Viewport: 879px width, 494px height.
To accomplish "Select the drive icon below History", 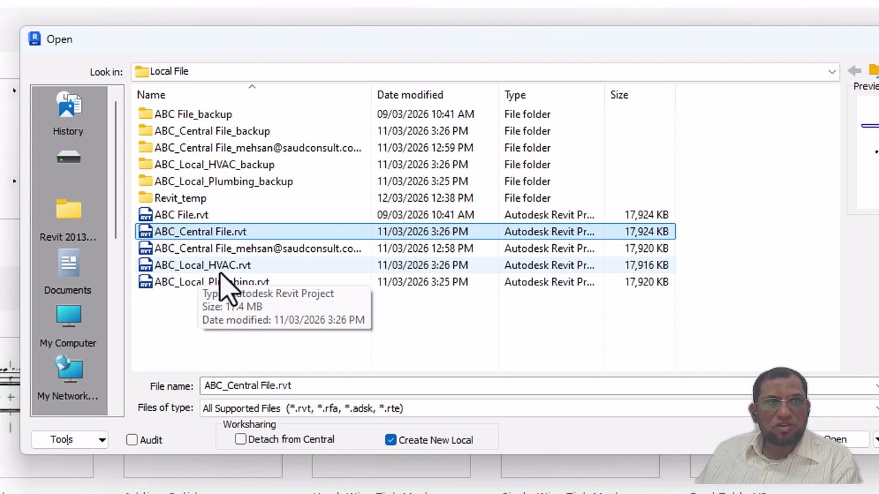I will tap(69, 158).
